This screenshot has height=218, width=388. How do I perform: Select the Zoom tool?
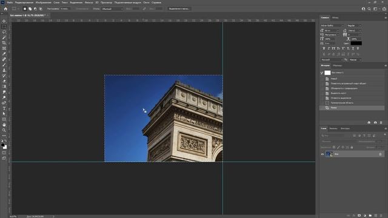pyautogui.click(x=4, y=130)
